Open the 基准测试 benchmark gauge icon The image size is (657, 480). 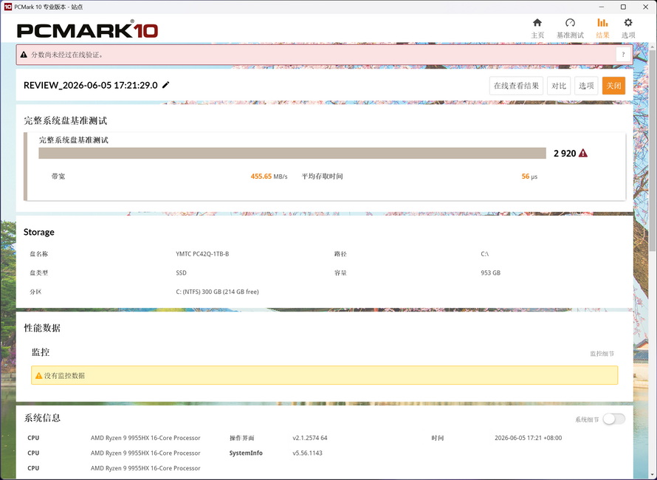click(570, 23)
